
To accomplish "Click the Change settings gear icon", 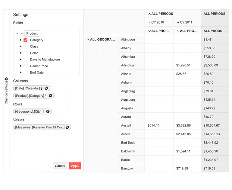I will coord(6,79).
